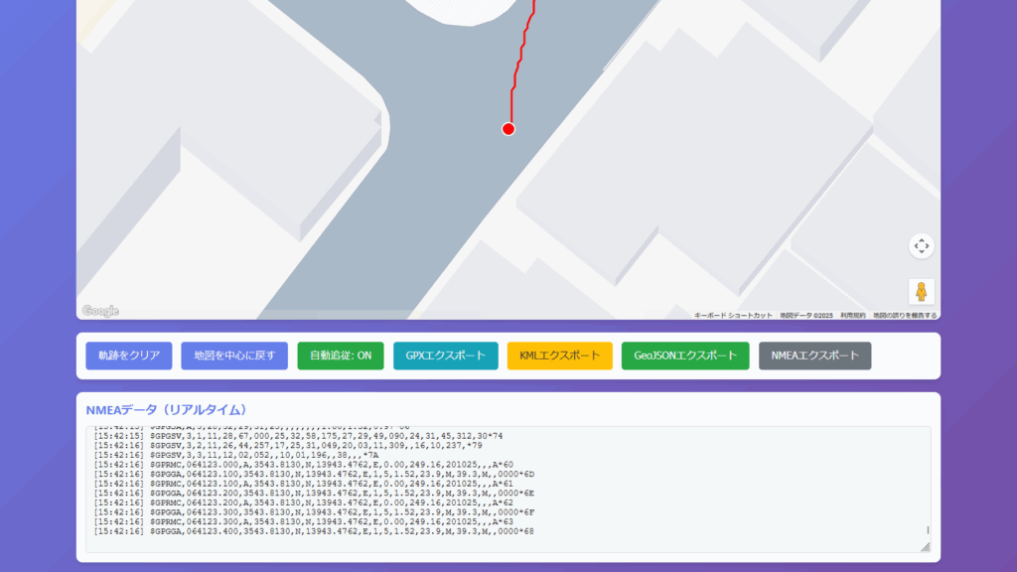Click the resize handle of the NMEA text area
The width and height of the screenshot is (1017, 572).
point(925,546)
